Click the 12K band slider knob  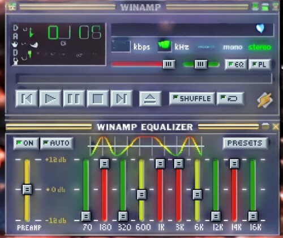click(216, 216)
